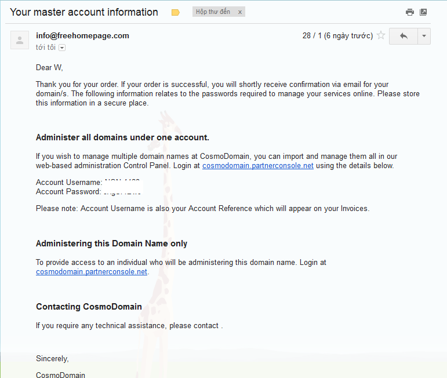Viewport: 447px width, 378px height.
Task: Click the Administering this Domain Name only heading
Action: tap(111, 243)
